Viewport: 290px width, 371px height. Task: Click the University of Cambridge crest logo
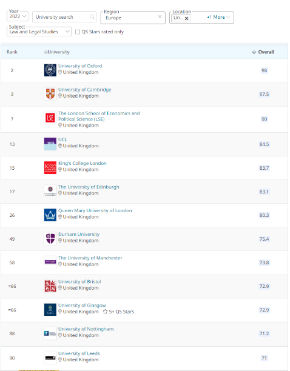pos(50,94)
